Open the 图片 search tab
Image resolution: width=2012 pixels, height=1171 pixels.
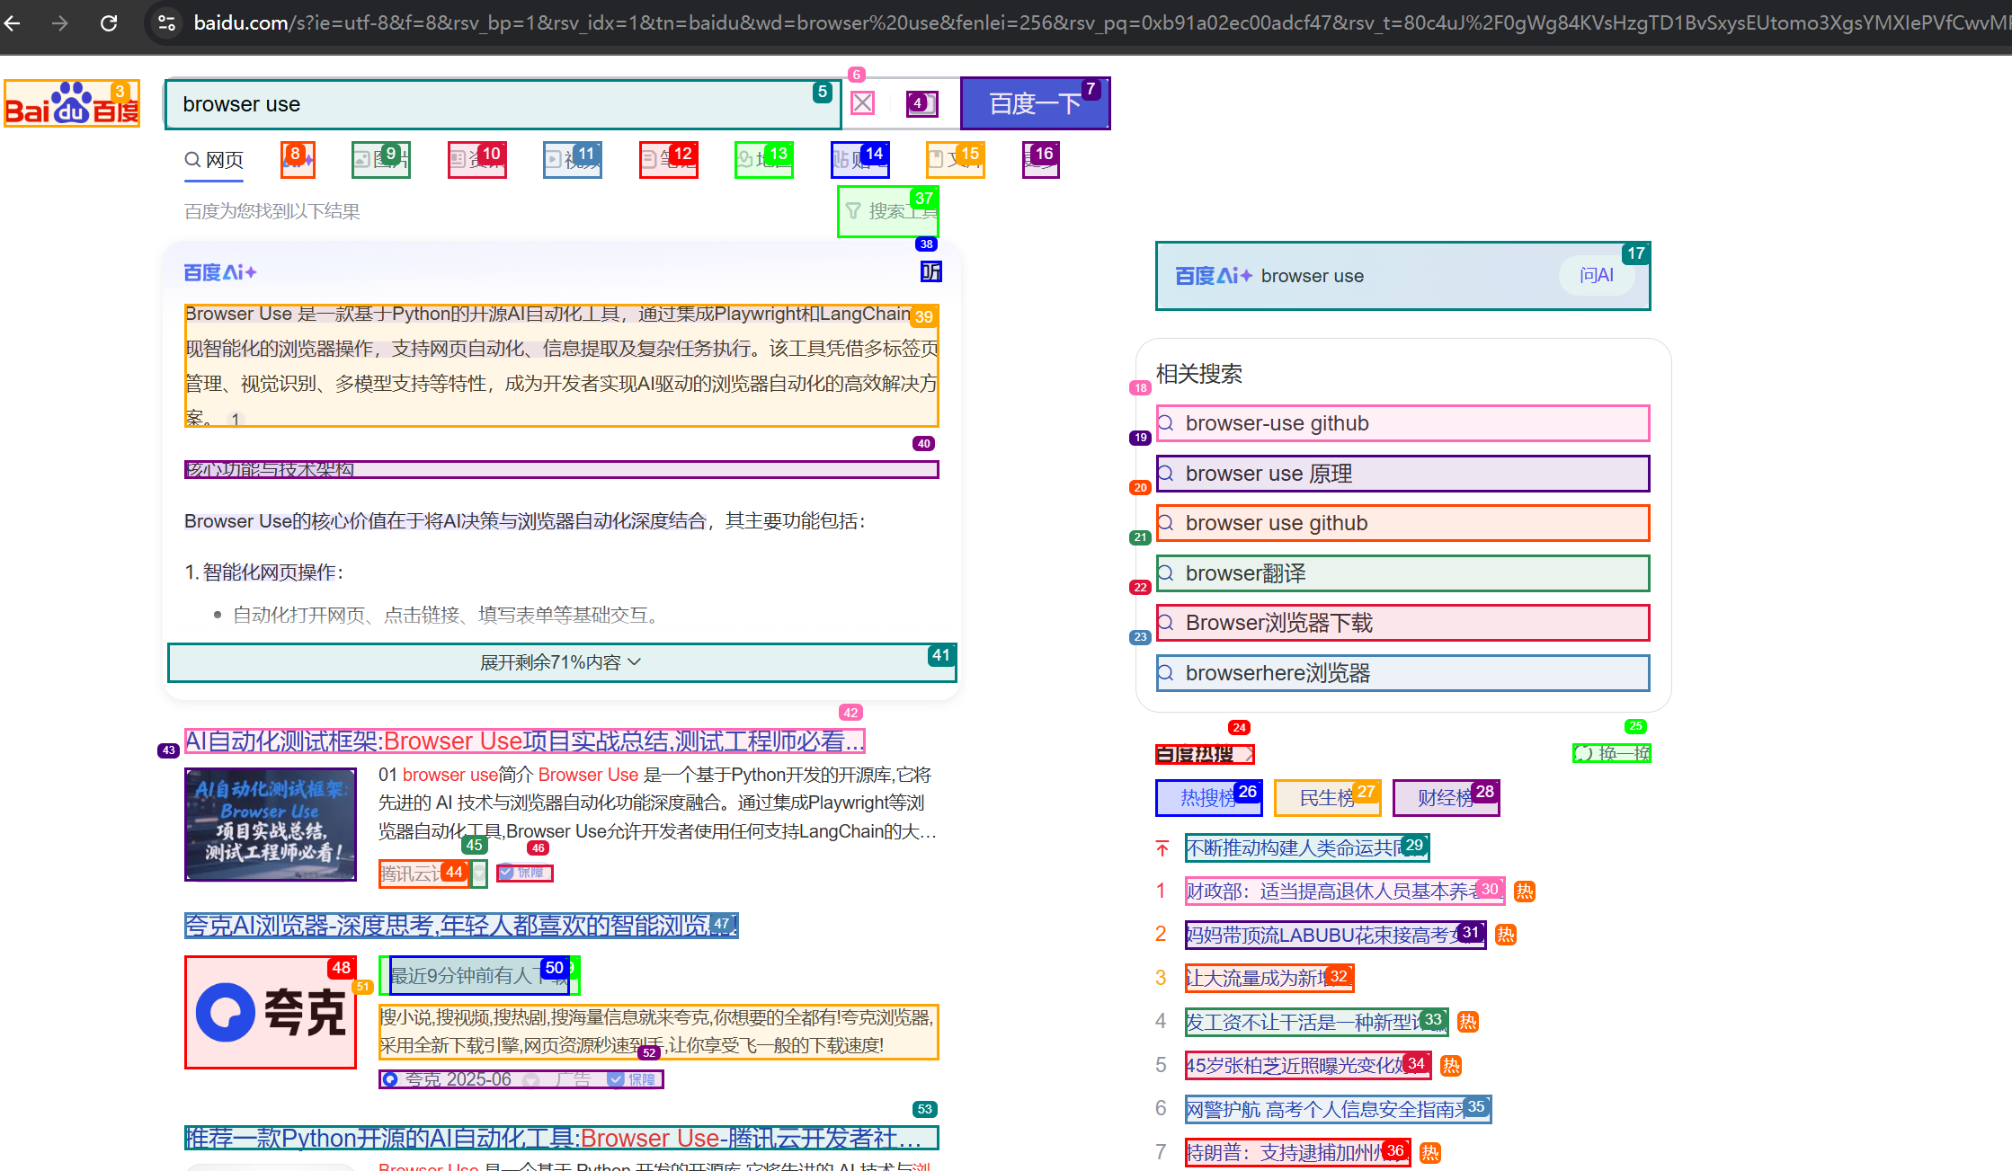pyautogui.click(x=380, y=160)
